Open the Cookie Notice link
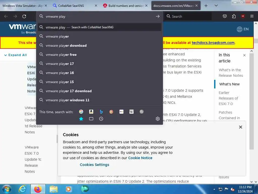This screenshot has height=194, width=258. coord(140,158)
